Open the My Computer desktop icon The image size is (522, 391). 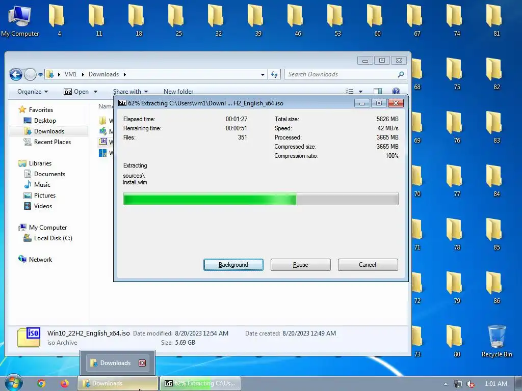click(20, 20)
